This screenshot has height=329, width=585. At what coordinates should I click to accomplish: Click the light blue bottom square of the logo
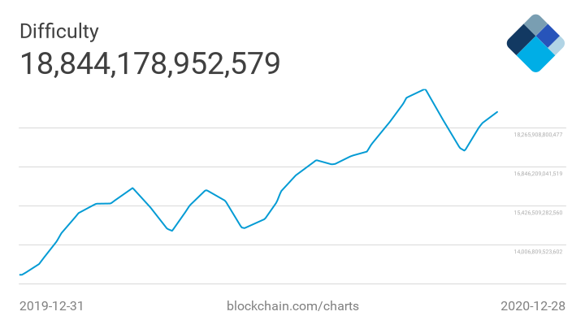[x=535, y=56]
